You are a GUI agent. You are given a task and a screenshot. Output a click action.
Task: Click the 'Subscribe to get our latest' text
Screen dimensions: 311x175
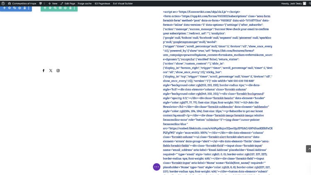click(246, 111)
